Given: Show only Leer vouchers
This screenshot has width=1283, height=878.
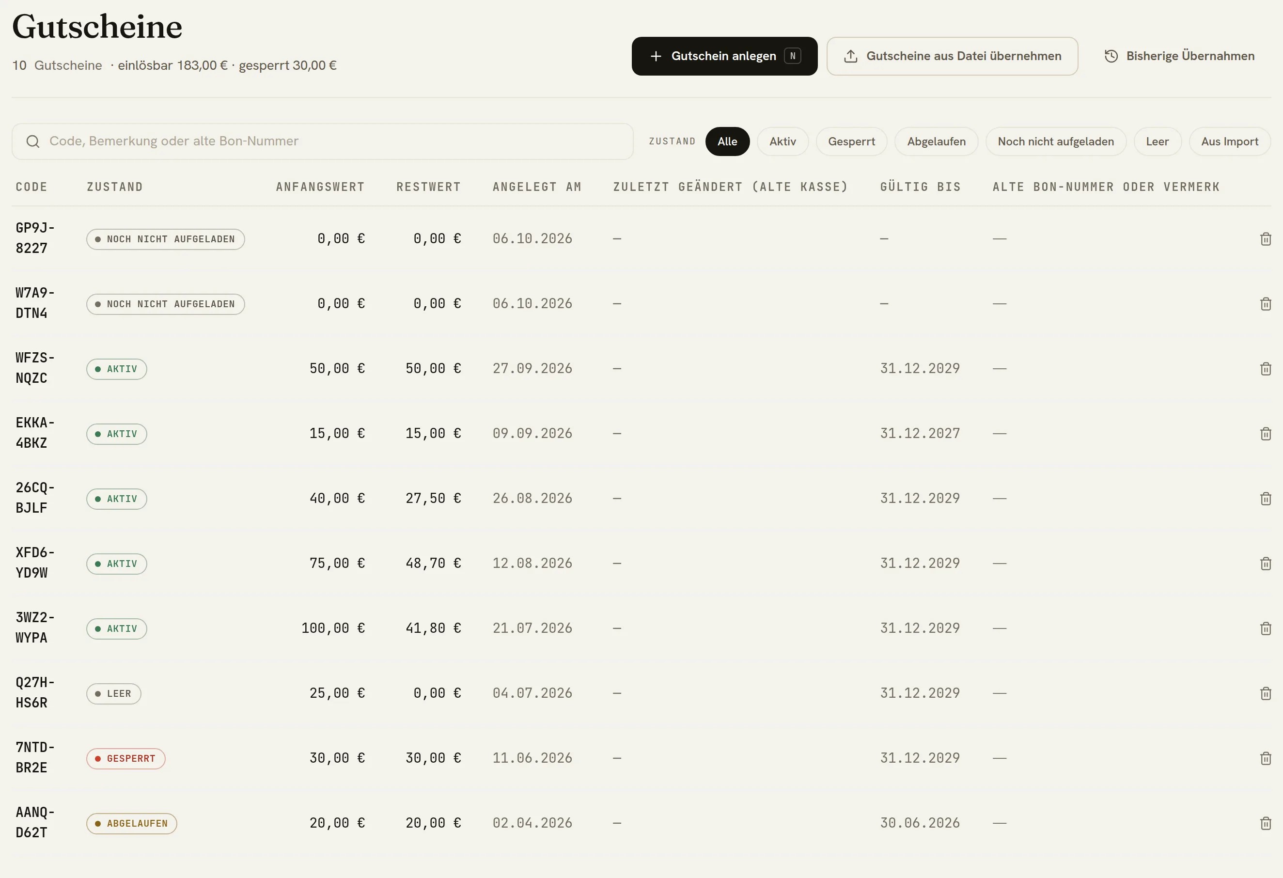Looking at the screenshot, I should 1157,141.
